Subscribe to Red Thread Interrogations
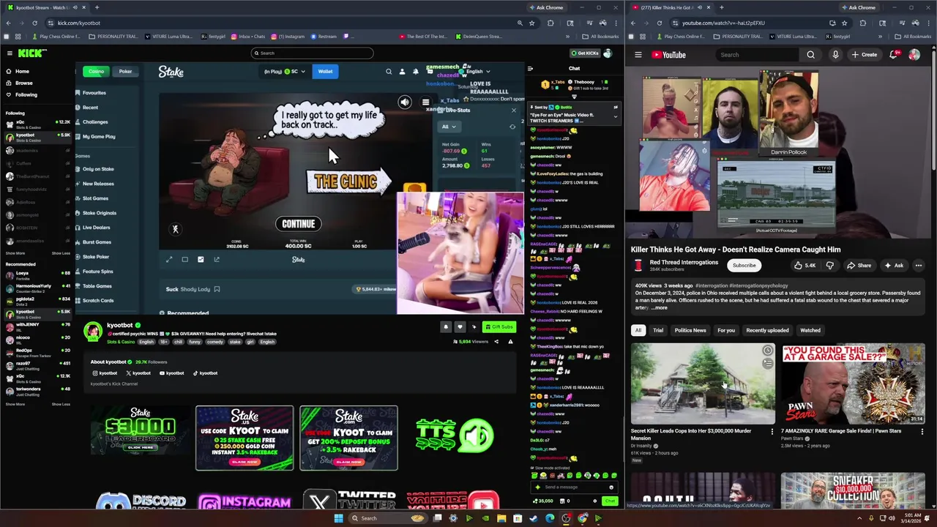 (x=744, y=266)
